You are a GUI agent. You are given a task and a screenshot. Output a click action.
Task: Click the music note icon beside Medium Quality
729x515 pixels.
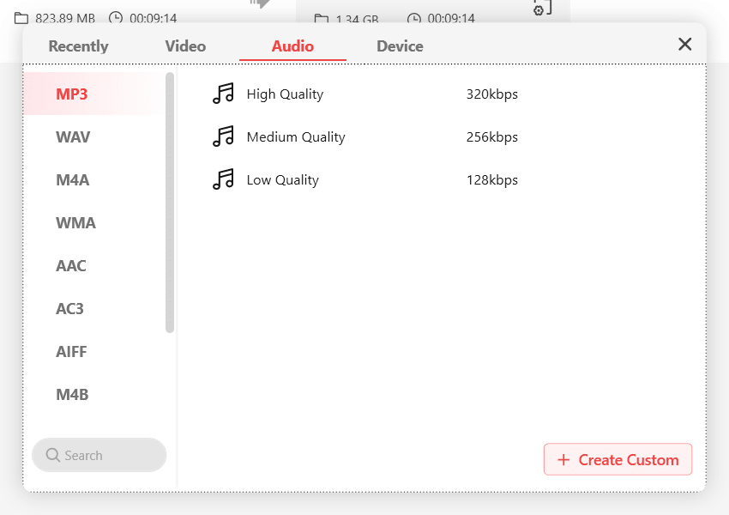click(223, 136)
